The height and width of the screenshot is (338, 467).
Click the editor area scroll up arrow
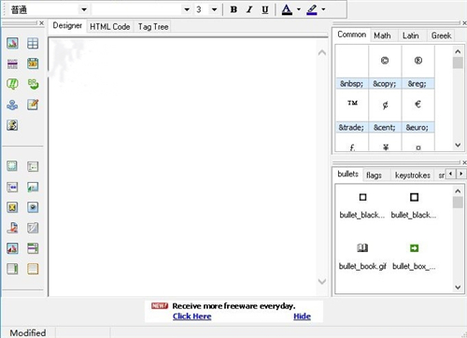click(x=322, y=52)
